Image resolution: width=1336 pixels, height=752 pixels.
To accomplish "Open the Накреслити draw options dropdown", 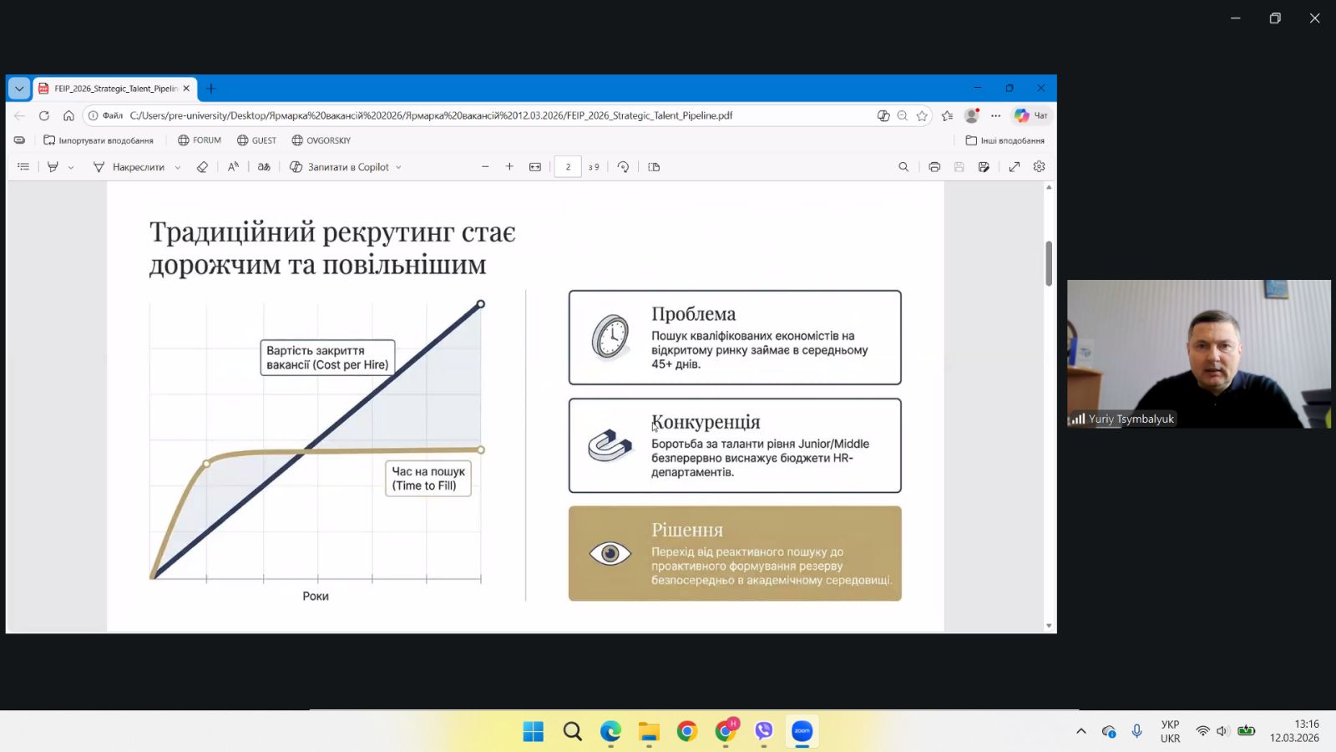I will (178, 167).
